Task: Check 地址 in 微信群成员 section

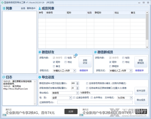Action: coord(123,62)
